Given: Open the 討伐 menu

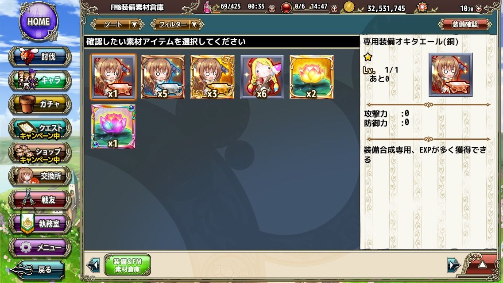Looking at the screenshot, I should tap(40, 57).
